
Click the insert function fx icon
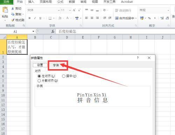tap(53, 31)
